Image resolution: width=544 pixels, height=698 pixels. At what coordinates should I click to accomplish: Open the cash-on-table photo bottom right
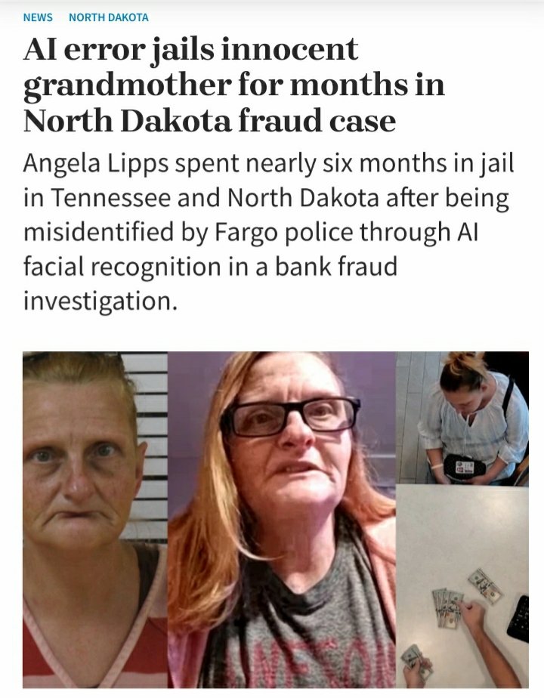pyautogui.click(x=462, y=586)
